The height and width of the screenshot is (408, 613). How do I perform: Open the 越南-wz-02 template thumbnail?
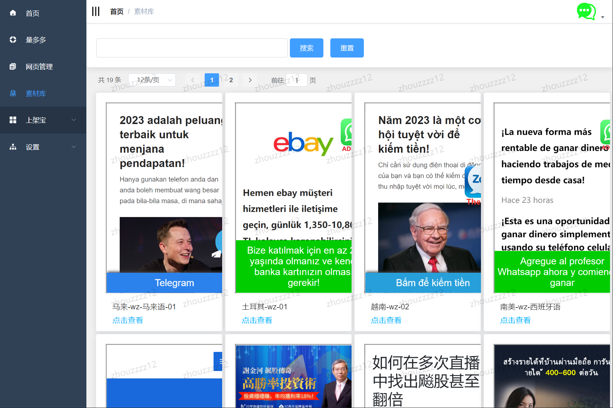click(423, 198)
